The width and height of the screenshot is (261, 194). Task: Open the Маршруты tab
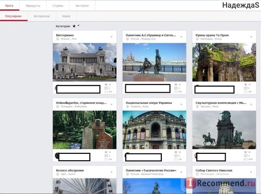(33, 6)
